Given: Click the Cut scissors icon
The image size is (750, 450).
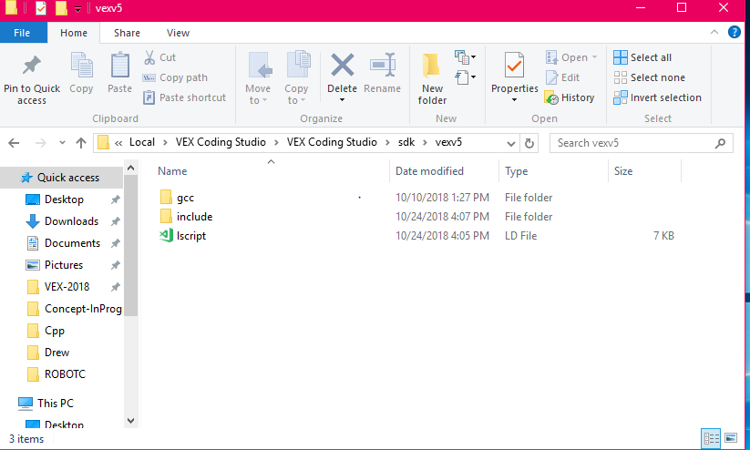Looking at the screenshot, I should tap(149, 57).
